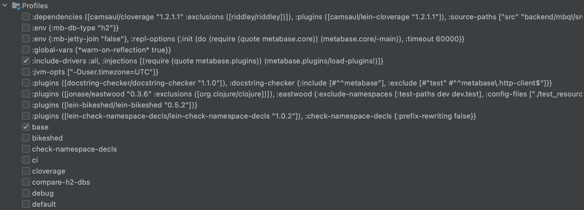Enable the ci profile
Screen dimensions: 584x210
26,160
